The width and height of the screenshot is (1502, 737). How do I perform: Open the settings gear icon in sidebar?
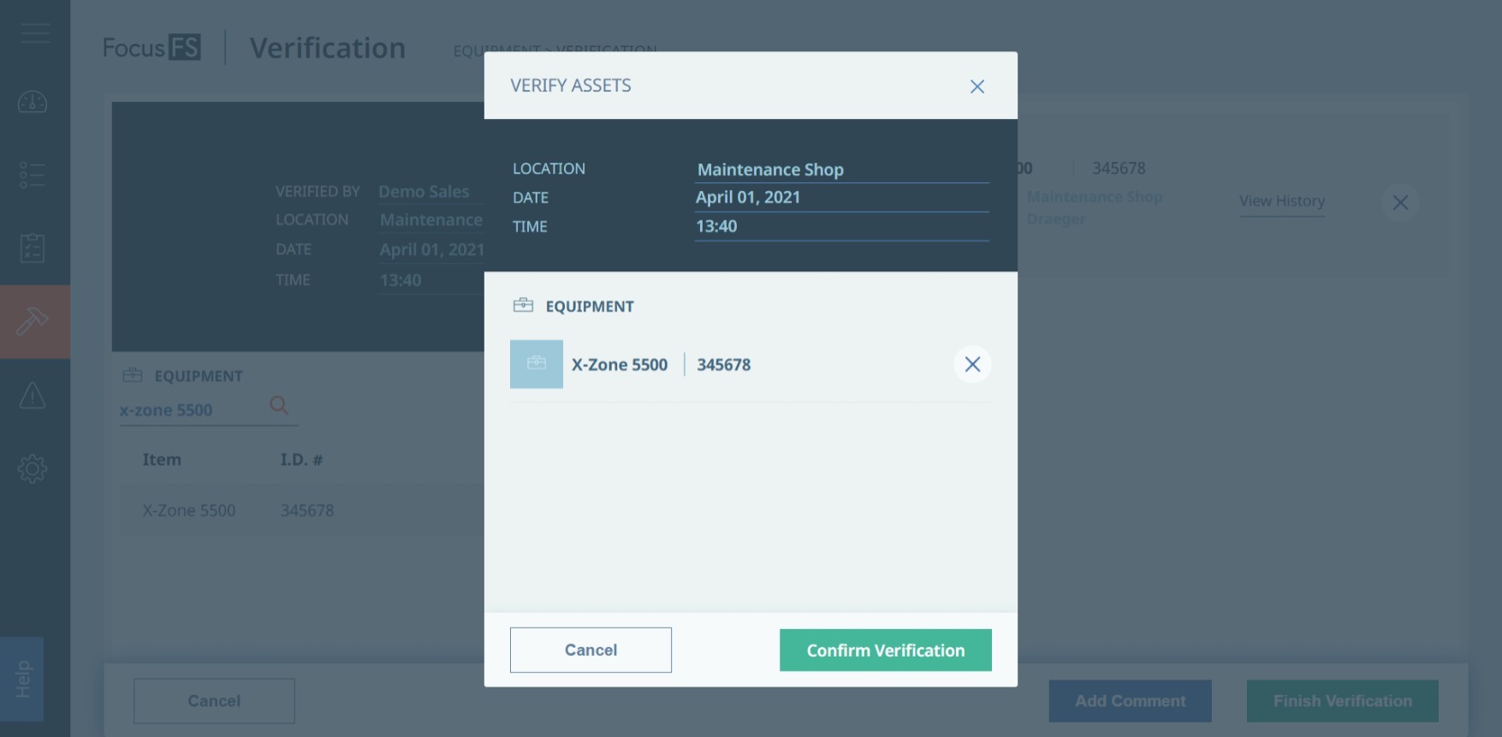click(x=33, y=468)
